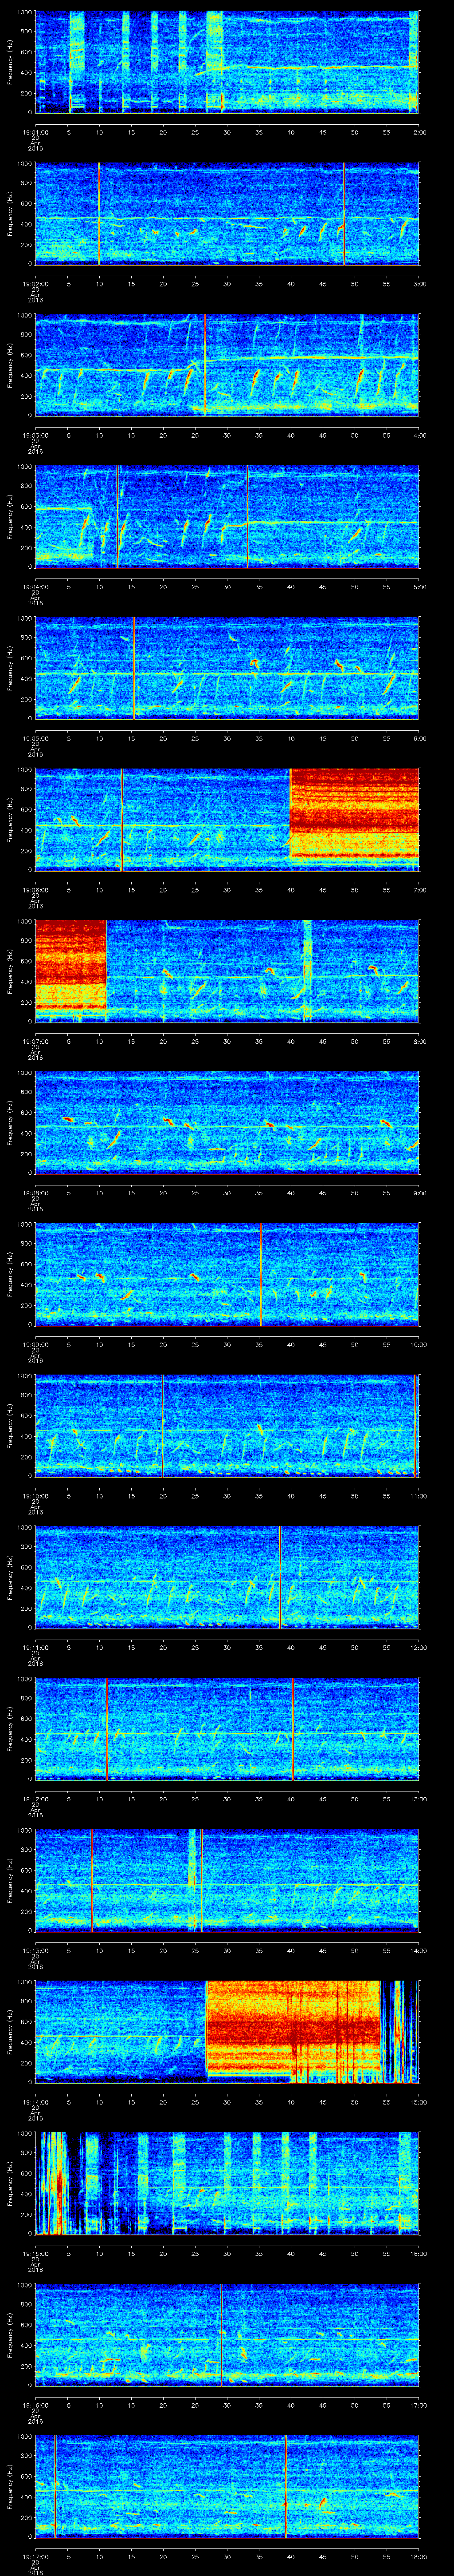Image resolution: width=454 pixels, height=2576 pixels.
Task: Click the 19:08:00 start time label
Action: coord(35,1192)
